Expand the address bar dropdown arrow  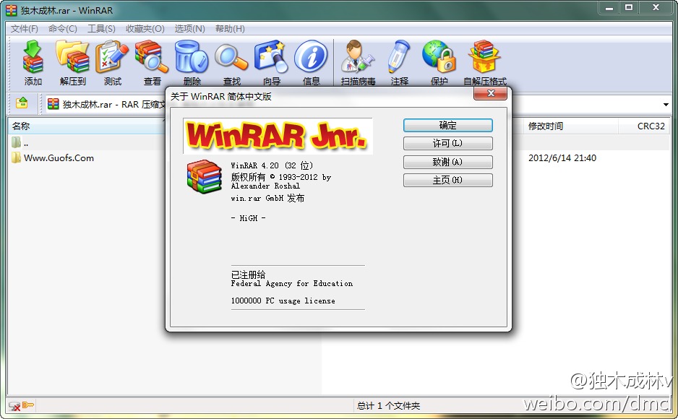666,104
